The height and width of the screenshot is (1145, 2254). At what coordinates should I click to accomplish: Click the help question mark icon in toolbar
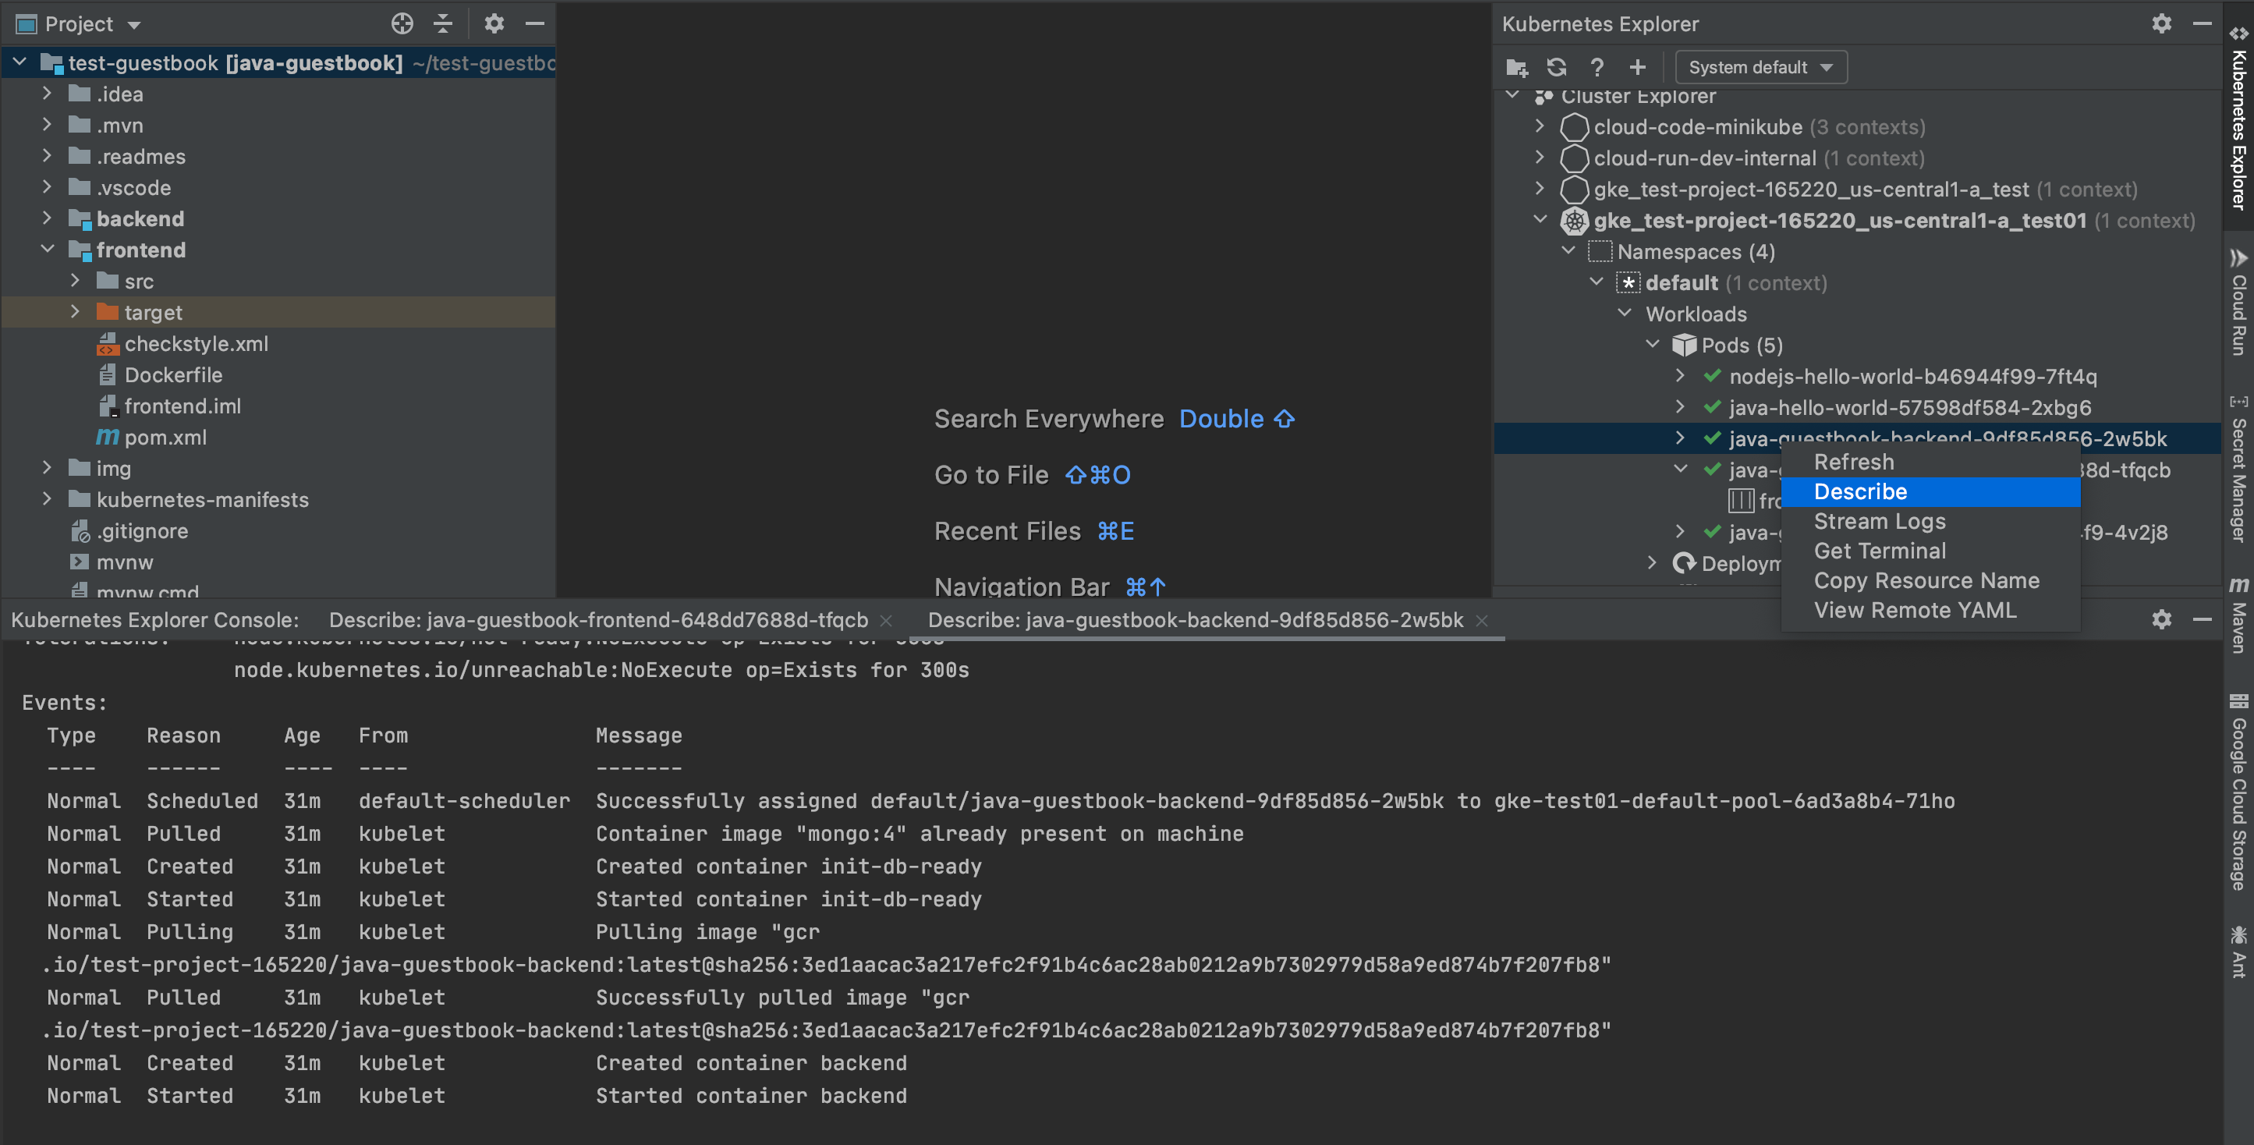(x=1597, y=67)
